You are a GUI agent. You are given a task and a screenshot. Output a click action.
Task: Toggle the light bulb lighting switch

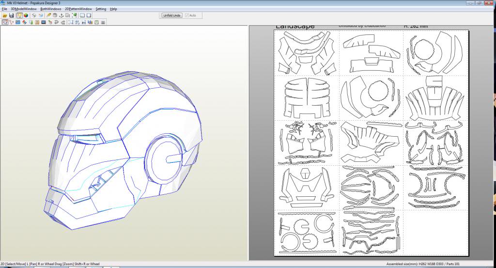pos(19,16)
